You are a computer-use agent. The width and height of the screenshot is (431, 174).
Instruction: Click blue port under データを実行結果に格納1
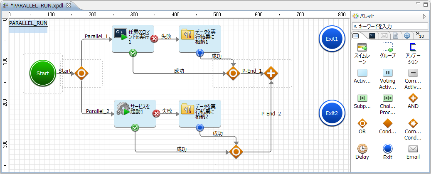pos(200,53)
